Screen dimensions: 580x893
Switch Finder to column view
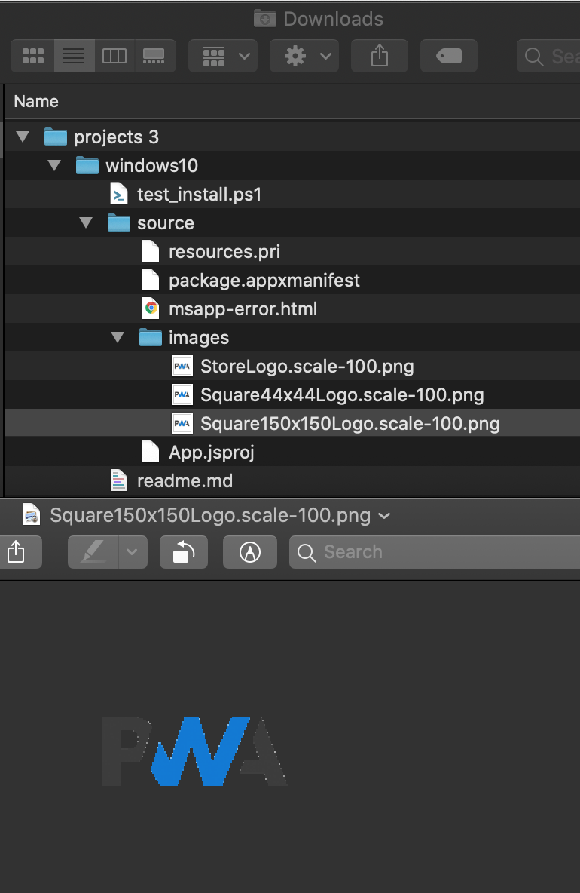point(114,56)
